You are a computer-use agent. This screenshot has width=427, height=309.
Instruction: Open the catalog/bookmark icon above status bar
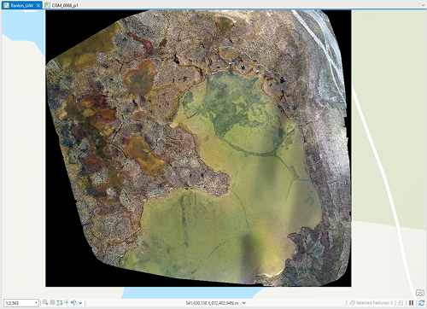(420, 293)
